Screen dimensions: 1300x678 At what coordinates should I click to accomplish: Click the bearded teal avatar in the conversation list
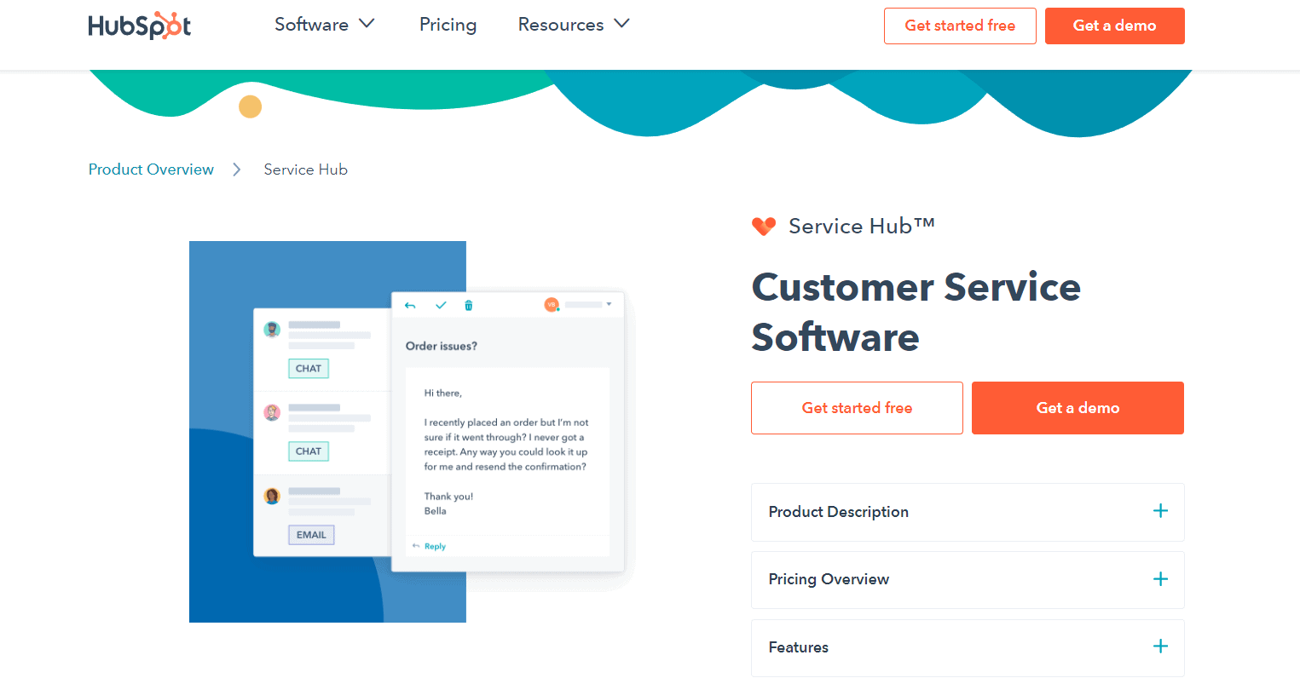(x=272, y=330)
